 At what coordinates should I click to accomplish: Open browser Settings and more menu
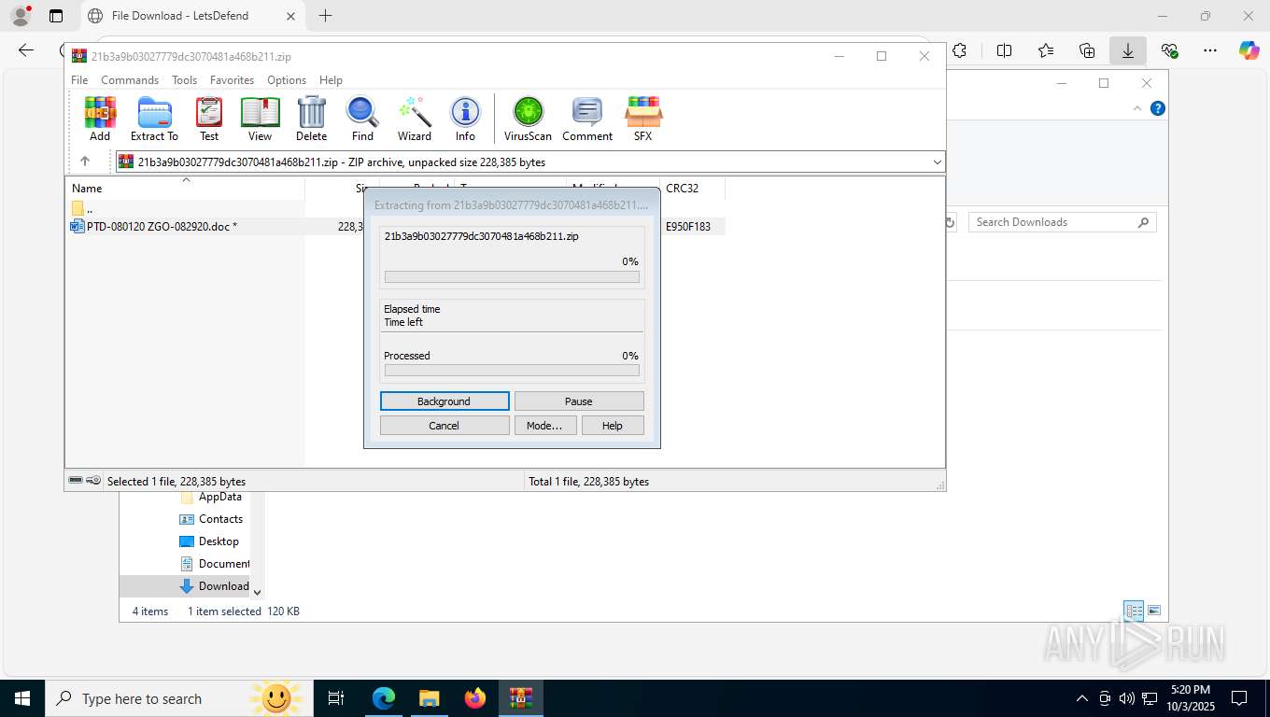[1210, 50]
